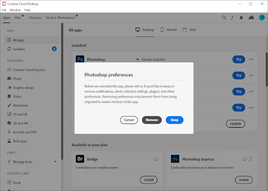Image resolution: width=268 pixels, height=191 pixels.
Task: Click the Beta apps label
Action: [20, 141]
